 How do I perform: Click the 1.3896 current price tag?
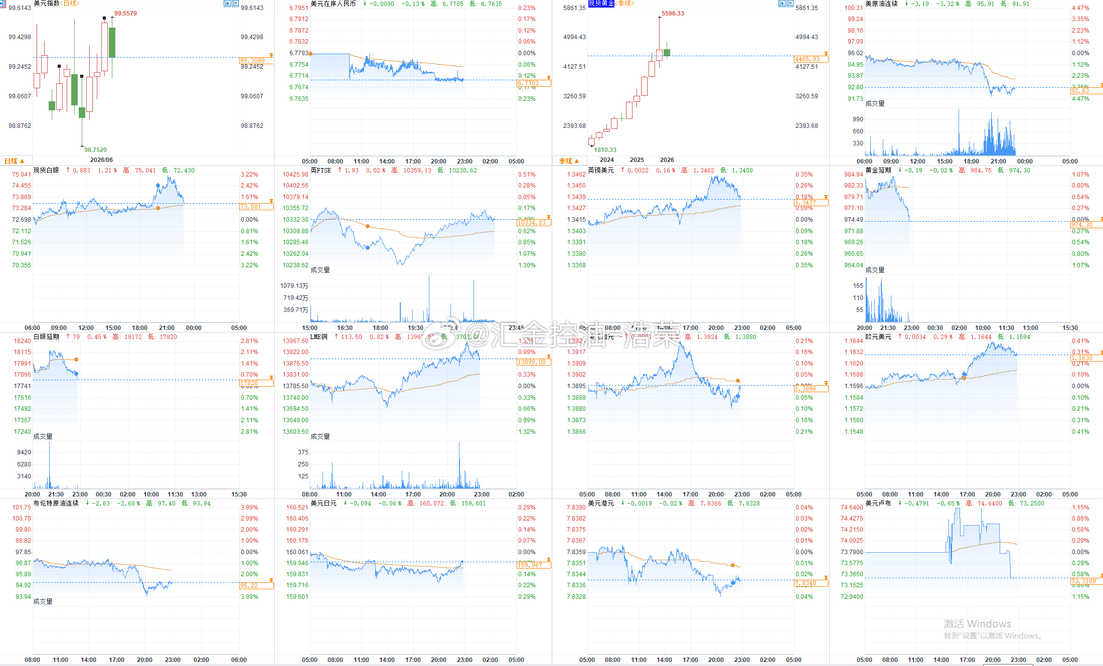811,389
